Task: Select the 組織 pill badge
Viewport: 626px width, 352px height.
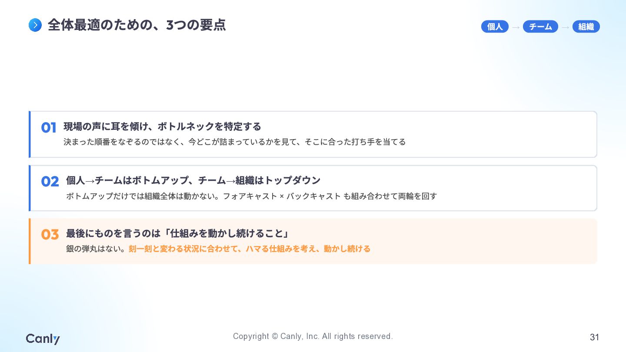Action: 586,27
